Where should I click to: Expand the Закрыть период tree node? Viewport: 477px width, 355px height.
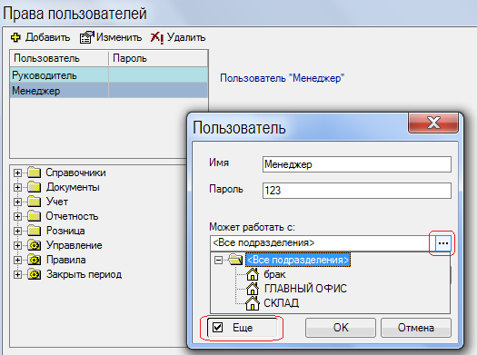click(17, 275)
